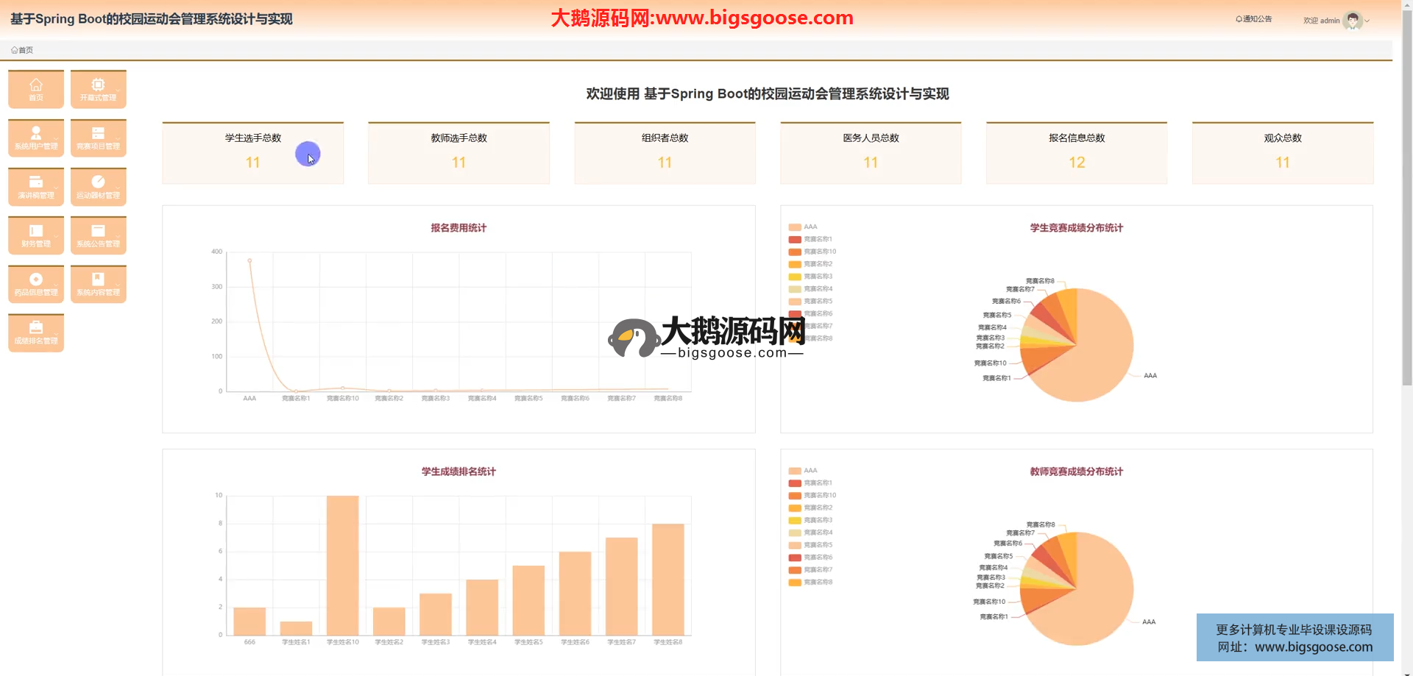Image resolution: width=1413 pixels, height=676 pixels.
Task: Expand the 财务管理 menu chevron
Action: [56, 237]
